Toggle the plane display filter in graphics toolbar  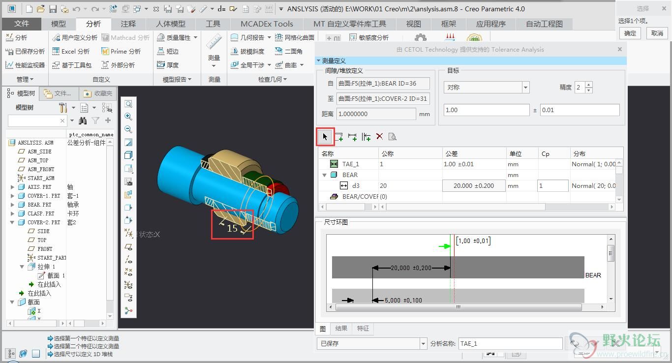click(128, 247)
